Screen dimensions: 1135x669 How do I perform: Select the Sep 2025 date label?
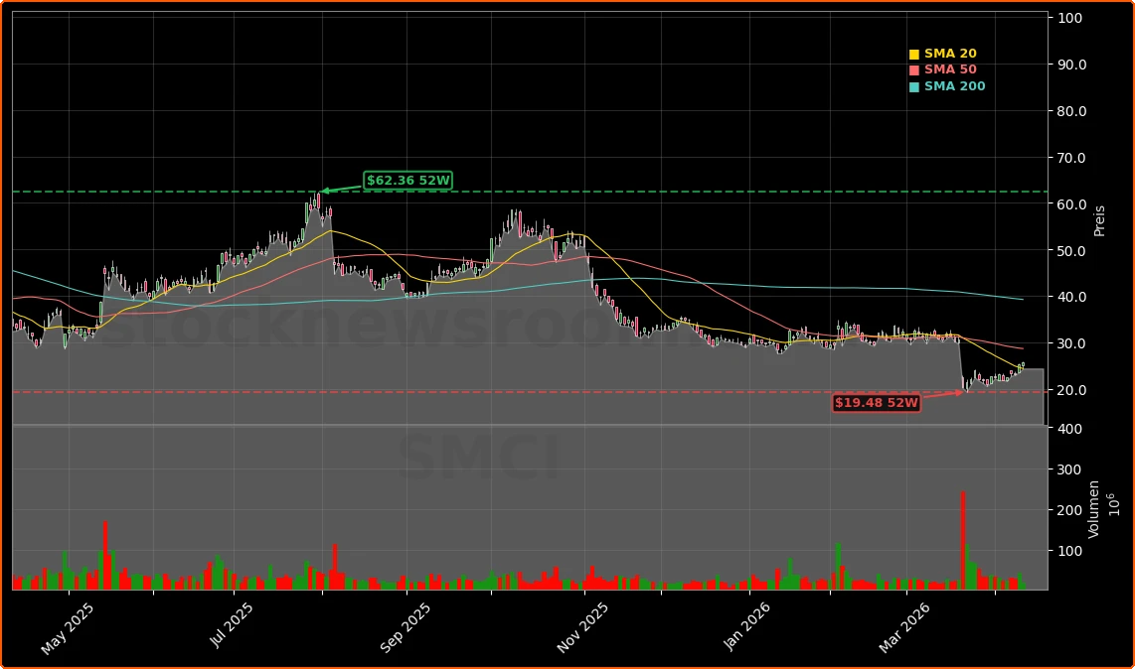click(x=405, y=627)
